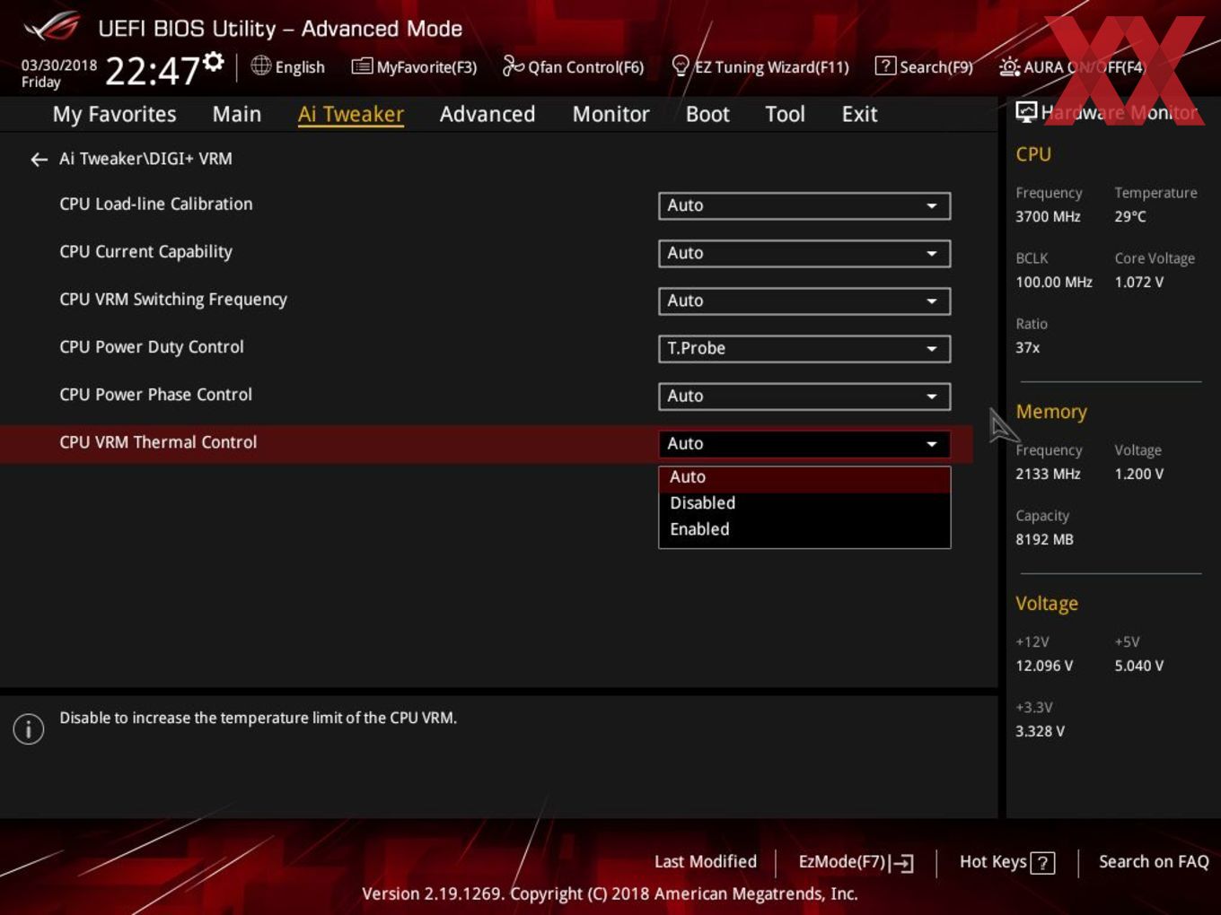The width and height of the screenshot is (1221, 915).
Task: Show Hot Keys list
Action: 1006,862
